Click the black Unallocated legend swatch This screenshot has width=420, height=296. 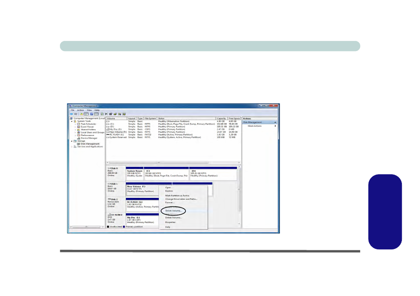click(108, 227)
